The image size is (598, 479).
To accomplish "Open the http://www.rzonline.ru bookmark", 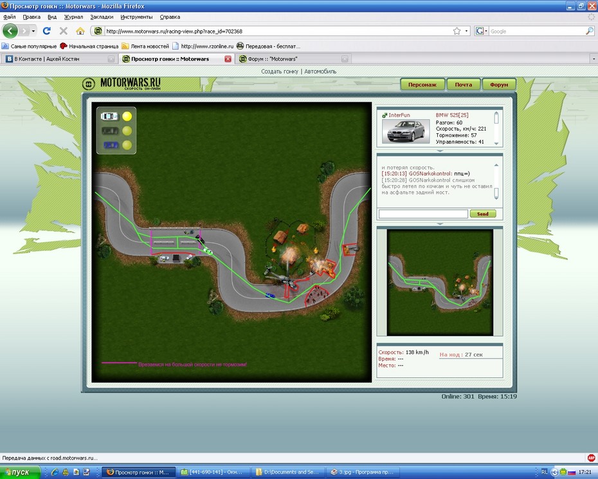I will tap(203, 46).
